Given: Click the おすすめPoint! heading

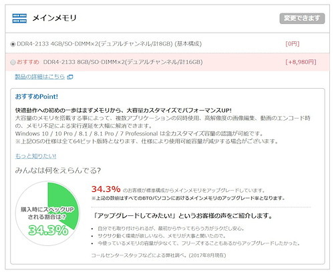Looking at the screenshot, I should pos(37,97).
